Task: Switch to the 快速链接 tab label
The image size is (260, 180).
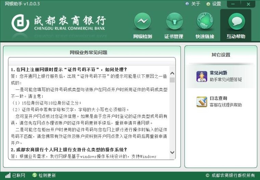Action: coord(205,36)
